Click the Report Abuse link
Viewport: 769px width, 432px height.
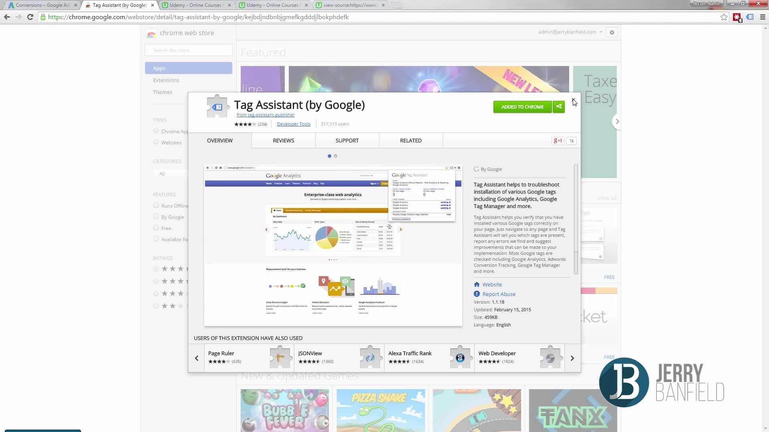[x=499, y=294]
